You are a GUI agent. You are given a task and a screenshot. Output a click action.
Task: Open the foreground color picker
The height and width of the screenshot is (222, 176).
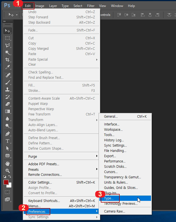click(6, 182)
